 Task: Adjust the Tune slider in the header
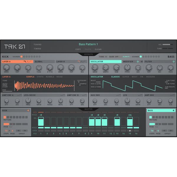pyautogui.click(x=168, y=49)
